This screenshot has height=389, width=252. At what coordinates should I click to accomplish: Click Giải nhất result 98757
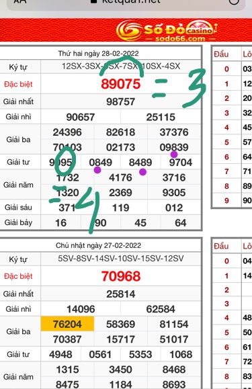[121, 101]
